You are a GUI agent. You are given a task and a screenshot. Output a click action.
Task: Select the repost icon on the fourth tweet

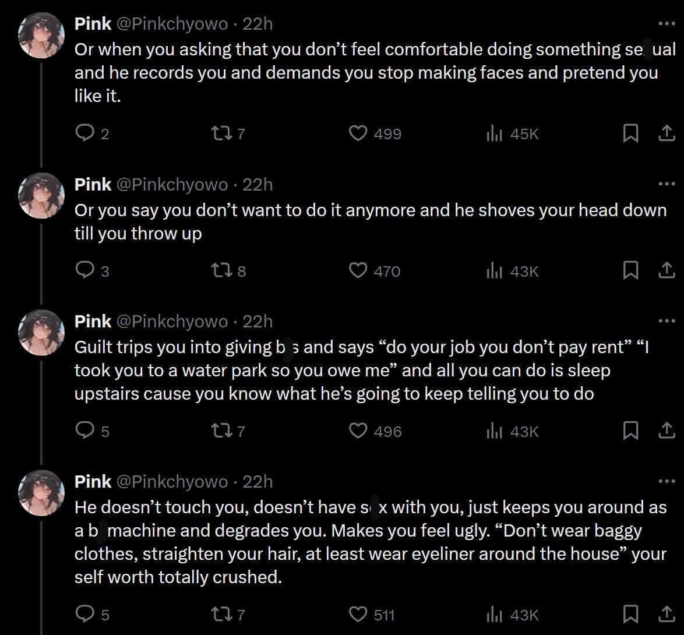[221, 614]
